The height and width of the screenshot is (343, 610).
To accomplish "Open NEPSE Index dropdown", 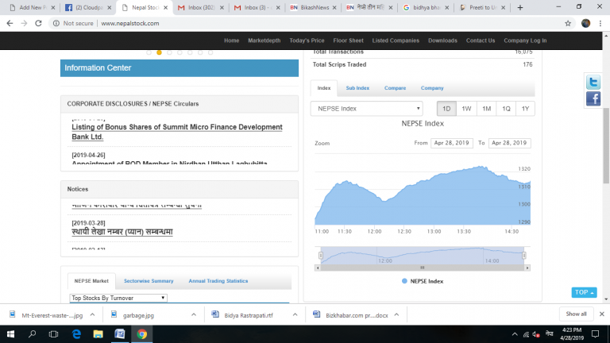I will click(366, 109).
